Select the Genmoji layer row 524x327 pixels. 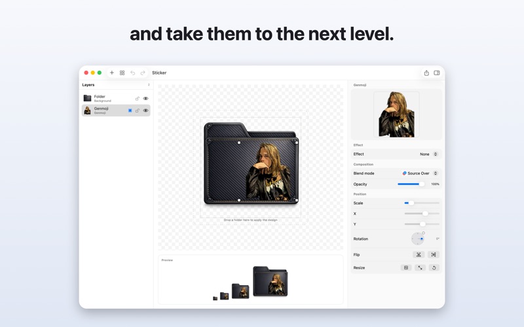click(116, 111)
